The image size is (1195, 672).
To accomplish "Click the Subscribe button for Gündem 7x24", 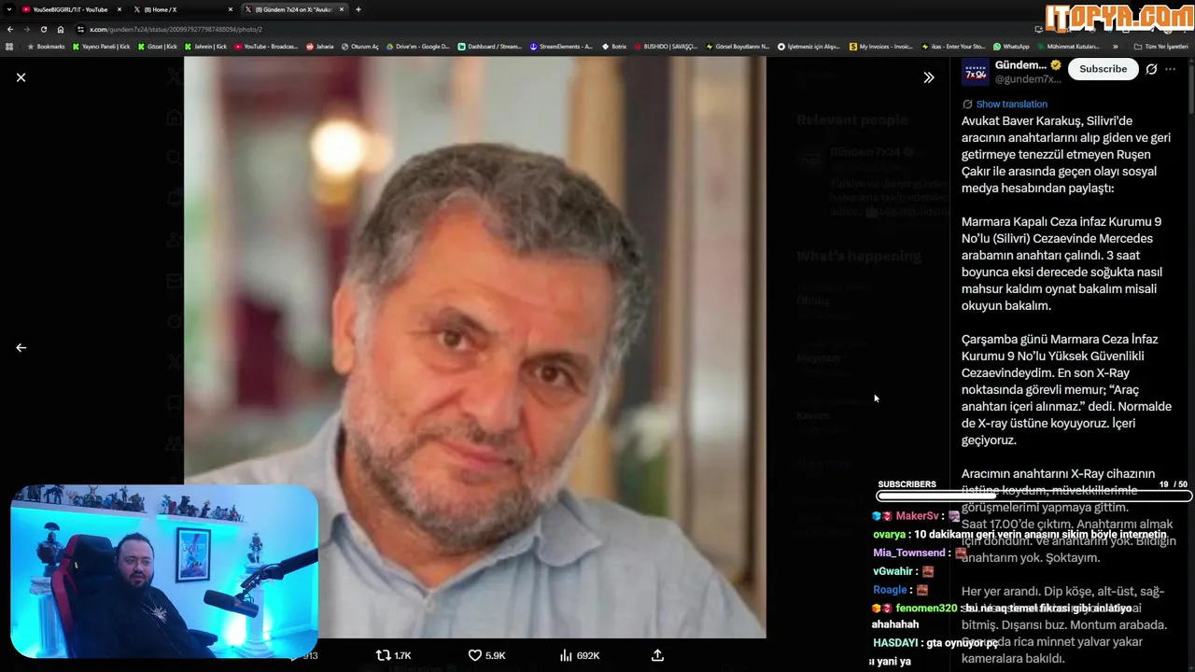I will 1103,69.
